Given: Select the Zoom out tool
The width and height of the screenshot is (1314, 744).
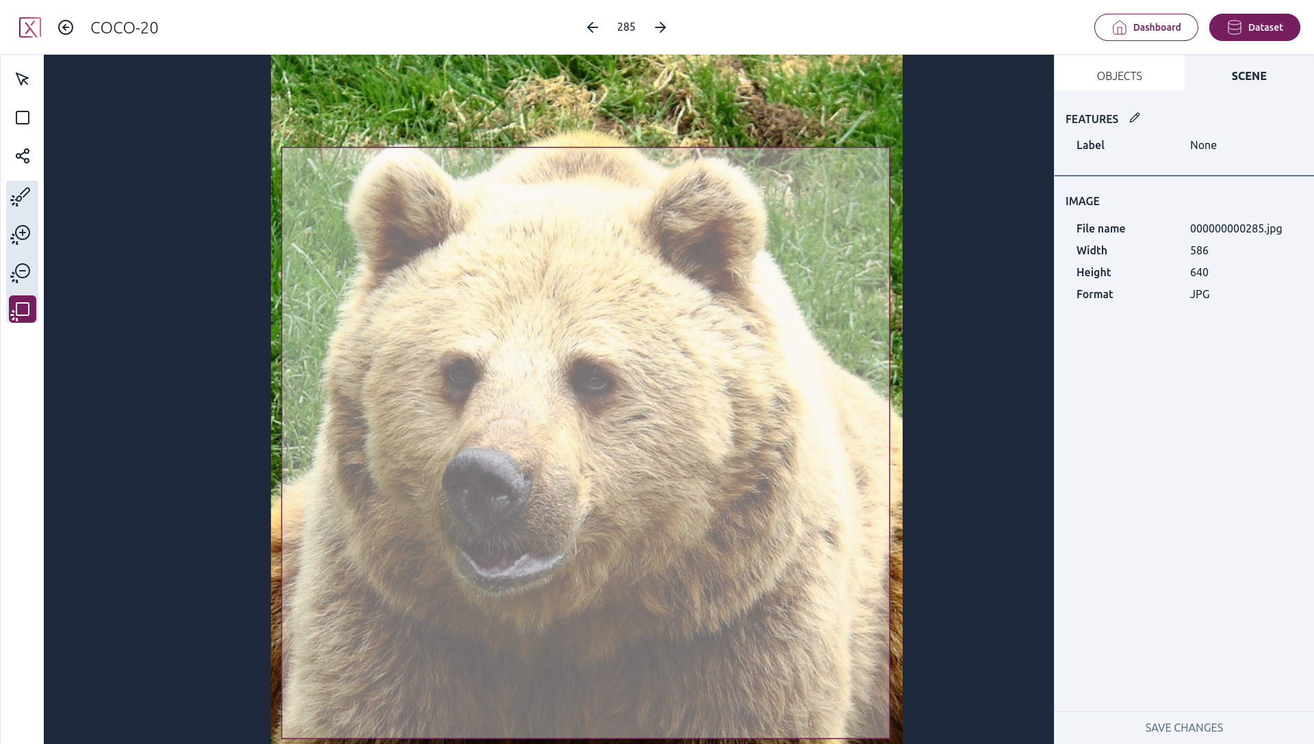Looking at the screenshot, I should (x=22, y=272).
